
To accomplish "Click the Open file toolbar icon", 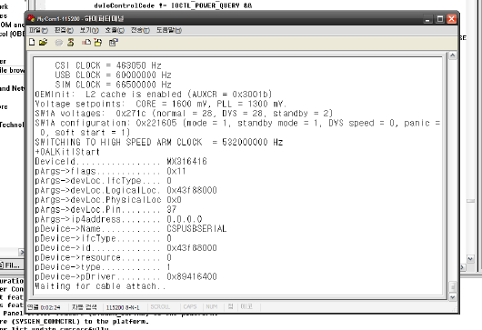I will 43,42.
